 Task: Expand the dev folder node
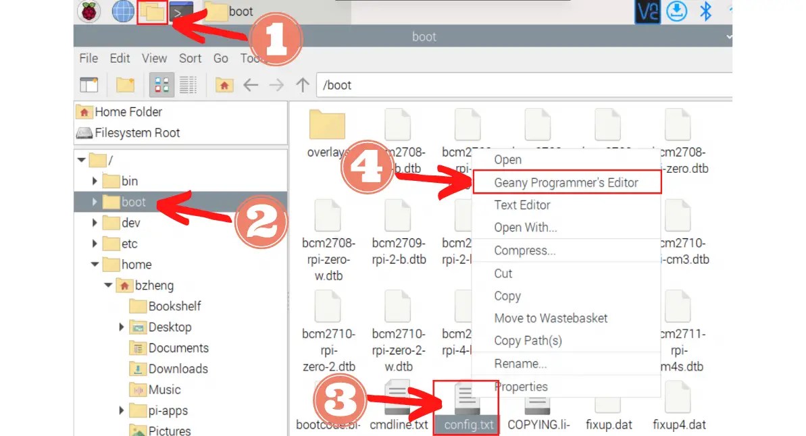click(x=95, y=223)
